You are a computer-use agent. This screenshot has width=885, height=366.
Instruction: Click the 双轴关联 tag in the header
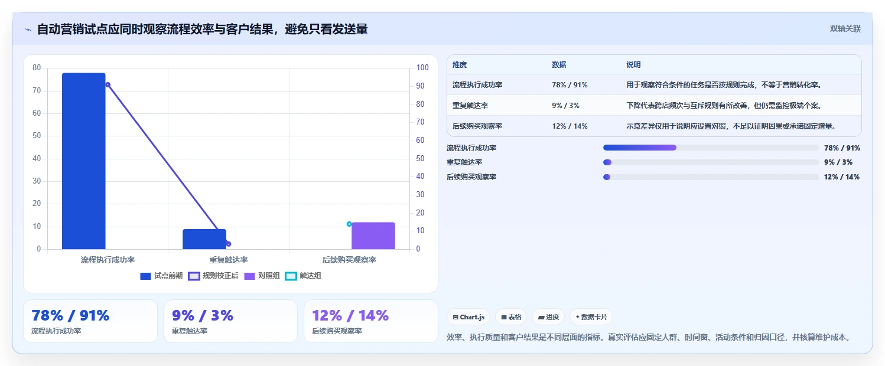click(845, 28)
